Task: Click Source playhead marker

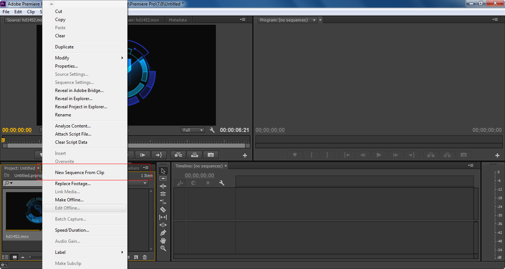Action: (x=3, y=140)
